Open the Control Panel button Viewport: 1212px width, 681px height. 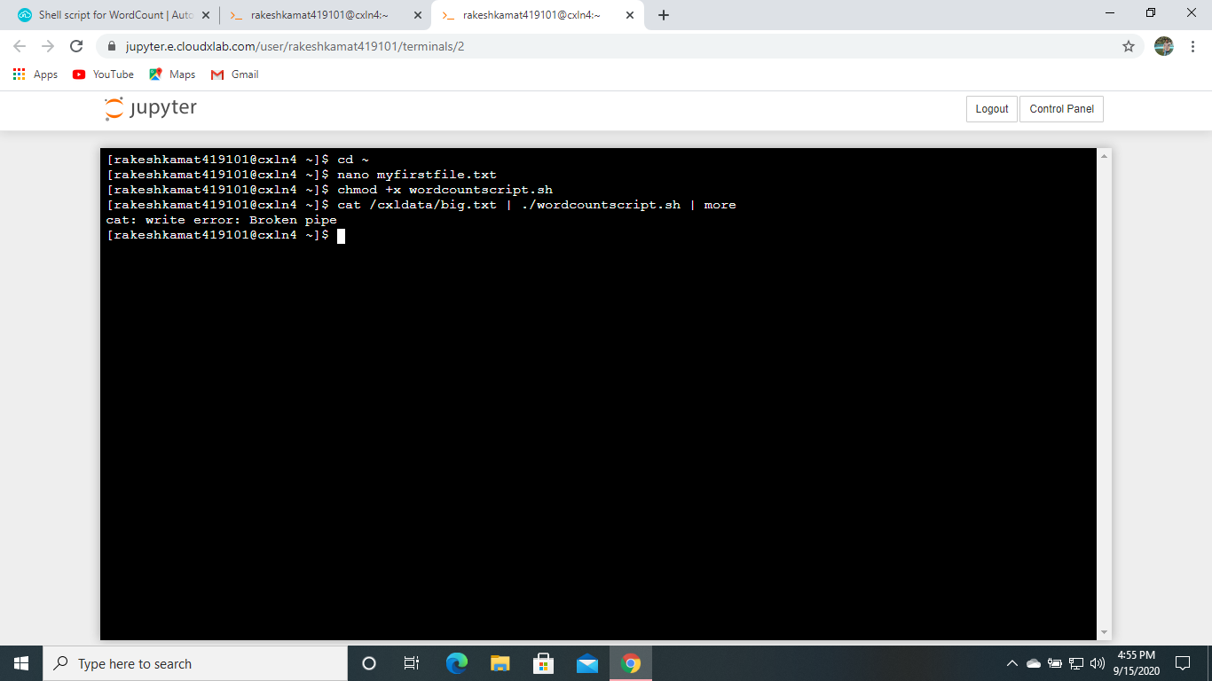1061,109
